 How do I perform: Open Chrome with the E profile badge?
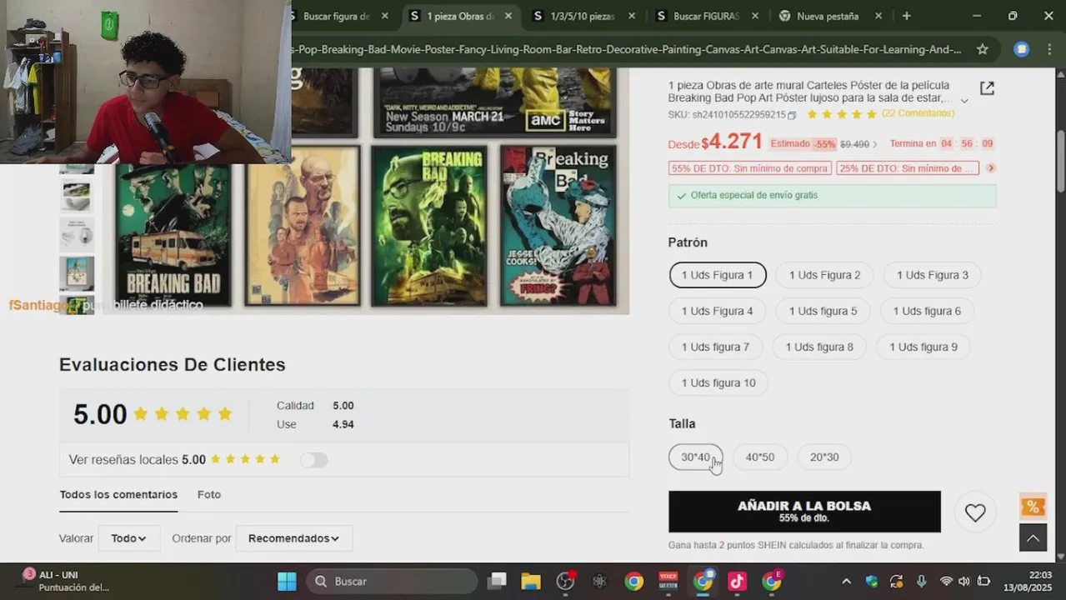pyautogui.click(x=772, y=581)
